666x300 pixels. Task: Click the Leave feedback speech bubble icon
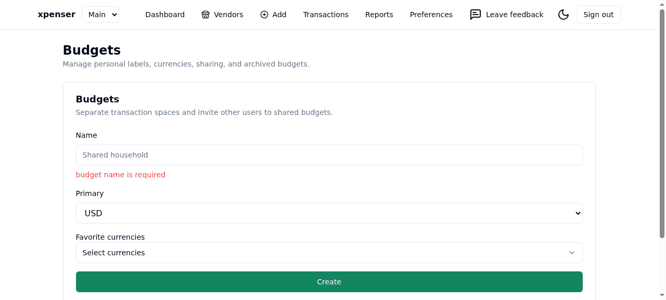(x=476, y=15)
